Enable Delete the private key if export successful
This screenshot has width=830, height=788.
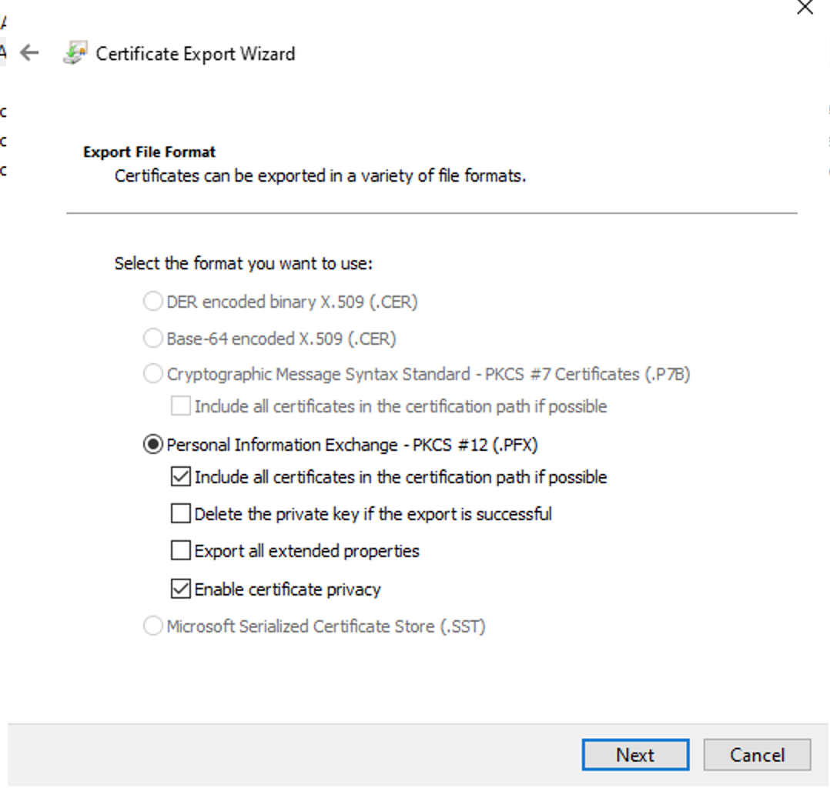pos(181,514)
